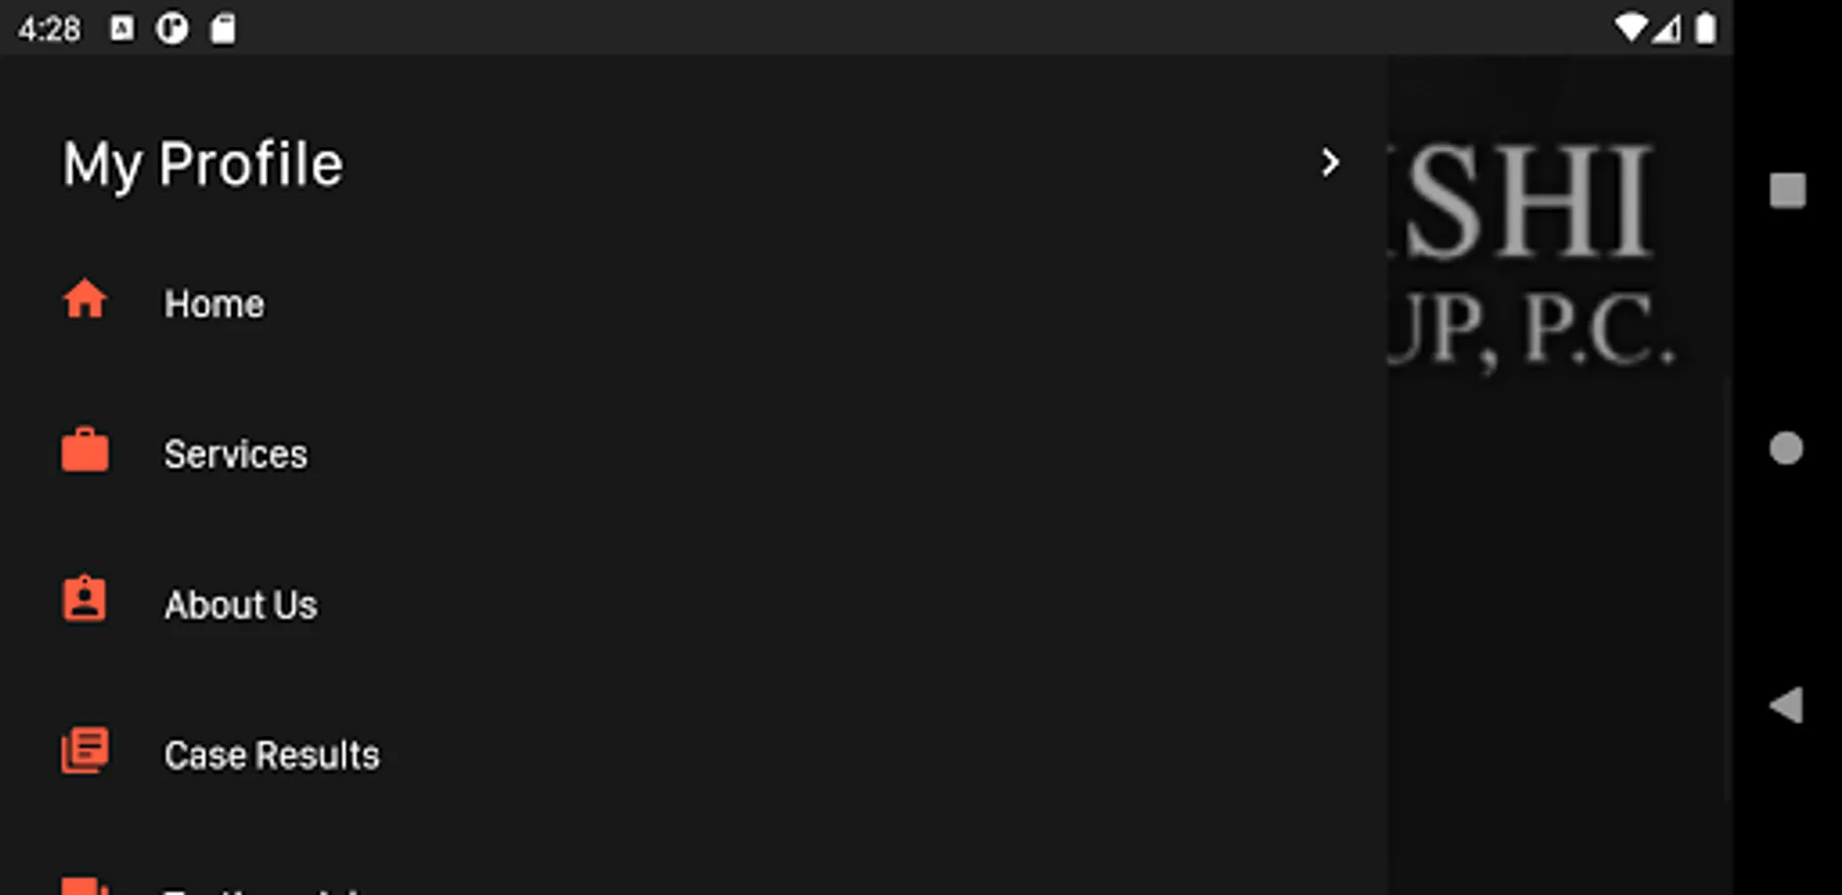Tap the Services briefcase icon
The image size is (1842, 895).
pyautogui.click(x=85, y=450)
